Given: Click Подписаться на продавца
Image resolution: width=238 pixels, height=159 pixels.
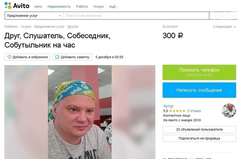Looking at the screenshot, I should tap(199, 138).
